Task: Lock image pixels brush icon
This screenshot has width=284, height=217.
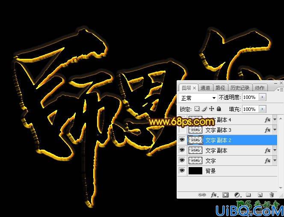Action: pos(204,109)
